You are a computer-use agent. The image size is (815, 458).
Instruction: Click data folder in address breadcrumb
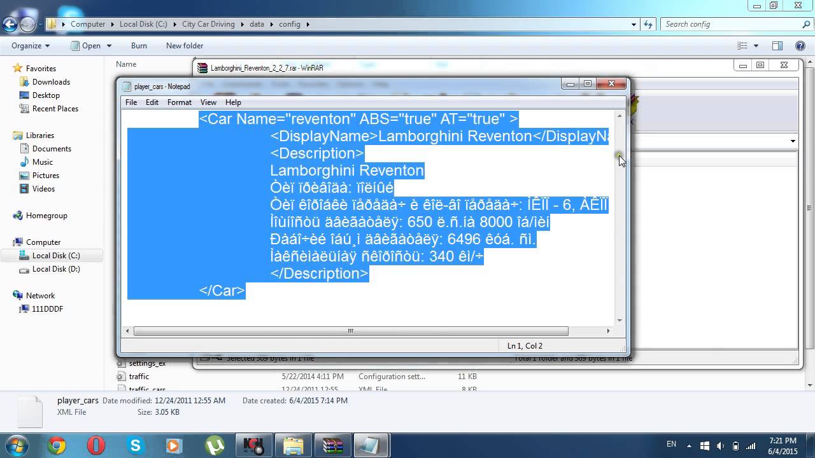[257, 24]
